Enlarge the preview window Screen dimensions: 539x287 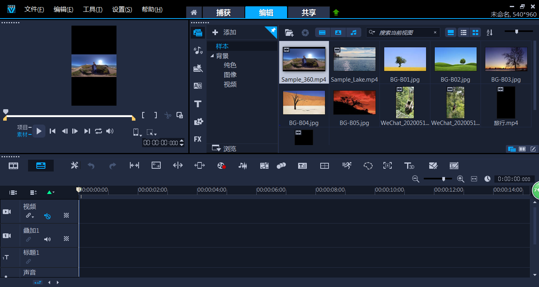[180, 115]
